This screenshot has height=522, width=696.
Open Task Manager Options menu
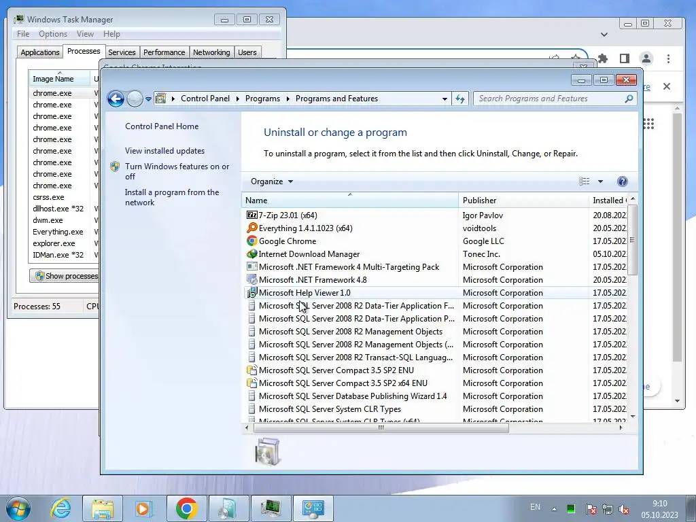[x=53, y=34]
